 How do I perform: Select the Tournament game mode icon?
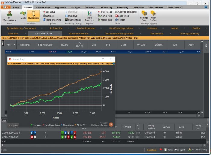tap(33, 15)
